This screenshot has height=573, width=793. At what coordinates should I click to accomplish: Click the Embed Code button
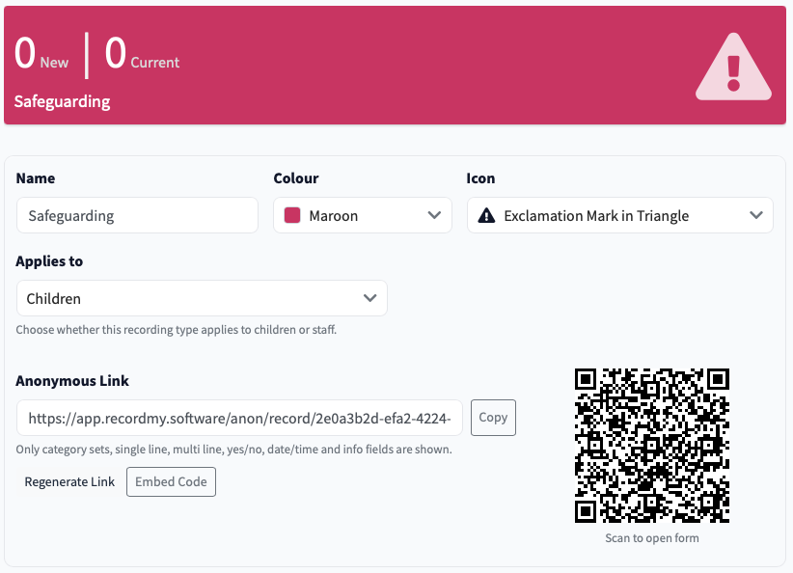pos(171,481)
